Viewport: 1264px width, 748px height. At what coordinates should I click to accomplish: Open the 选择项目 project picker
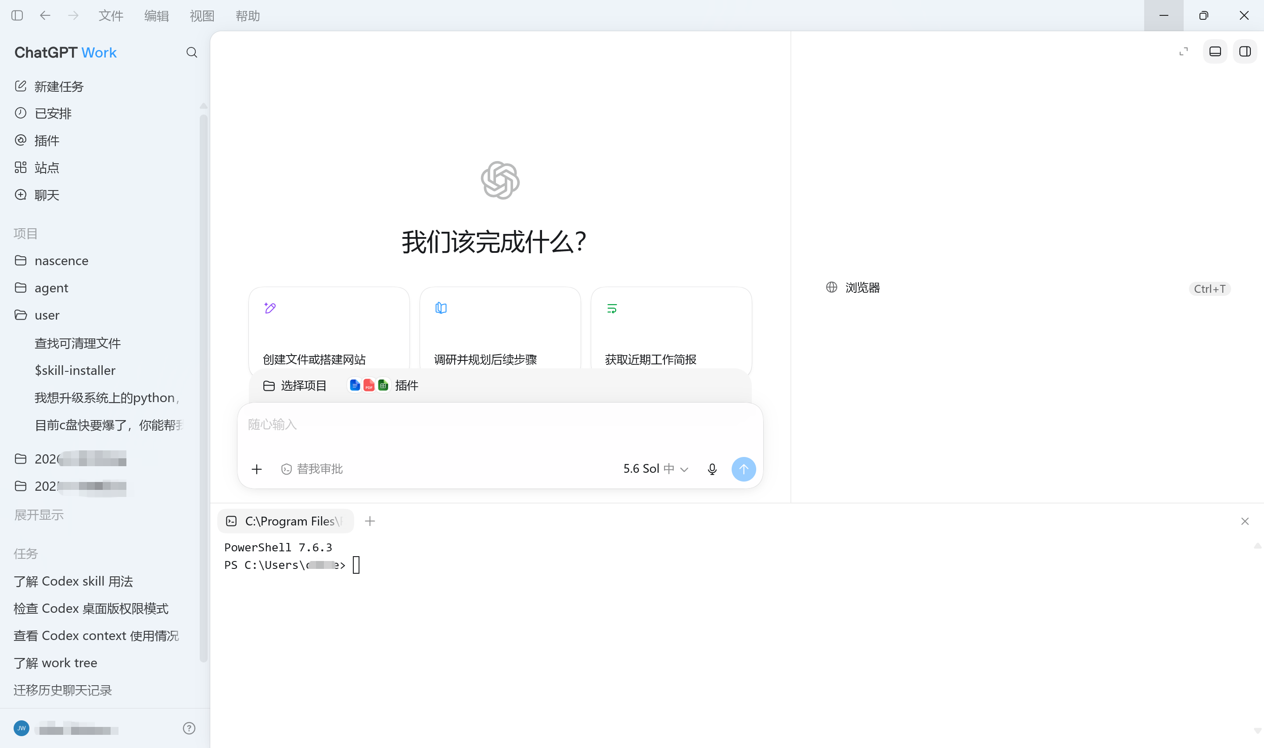point(295,385)
